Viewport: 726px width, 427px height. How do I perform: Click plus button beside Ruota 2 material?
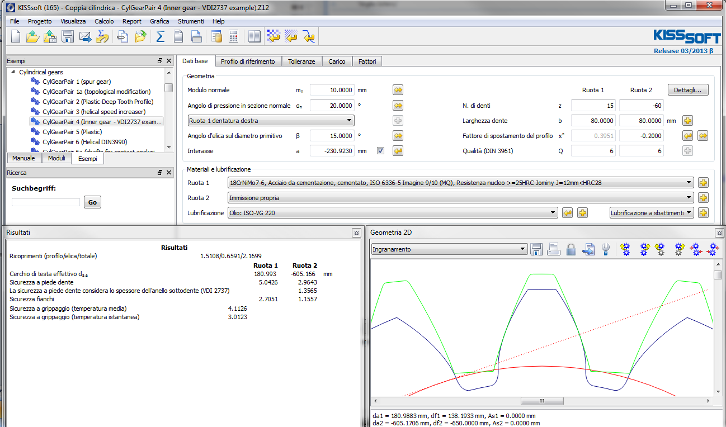point(704,198)
